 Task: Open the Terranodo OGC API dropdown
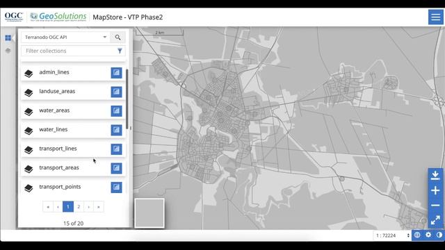click(x=66, y=37)
